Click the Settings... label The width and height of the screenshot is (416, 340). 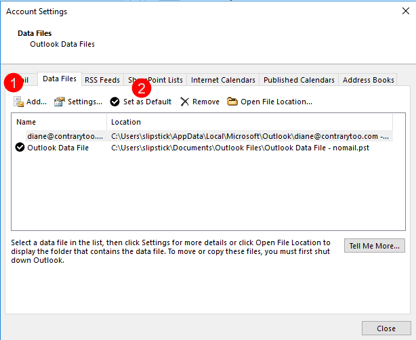[x=85, y=102]
